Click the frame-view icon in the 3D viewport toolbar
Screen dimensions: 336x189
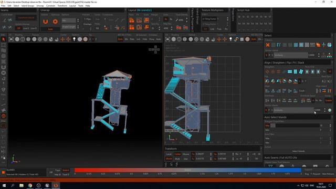(x=11, y=39)
